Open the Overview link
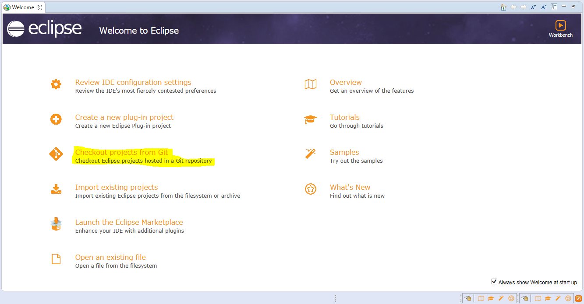The image size is (584, 304). 346,82
